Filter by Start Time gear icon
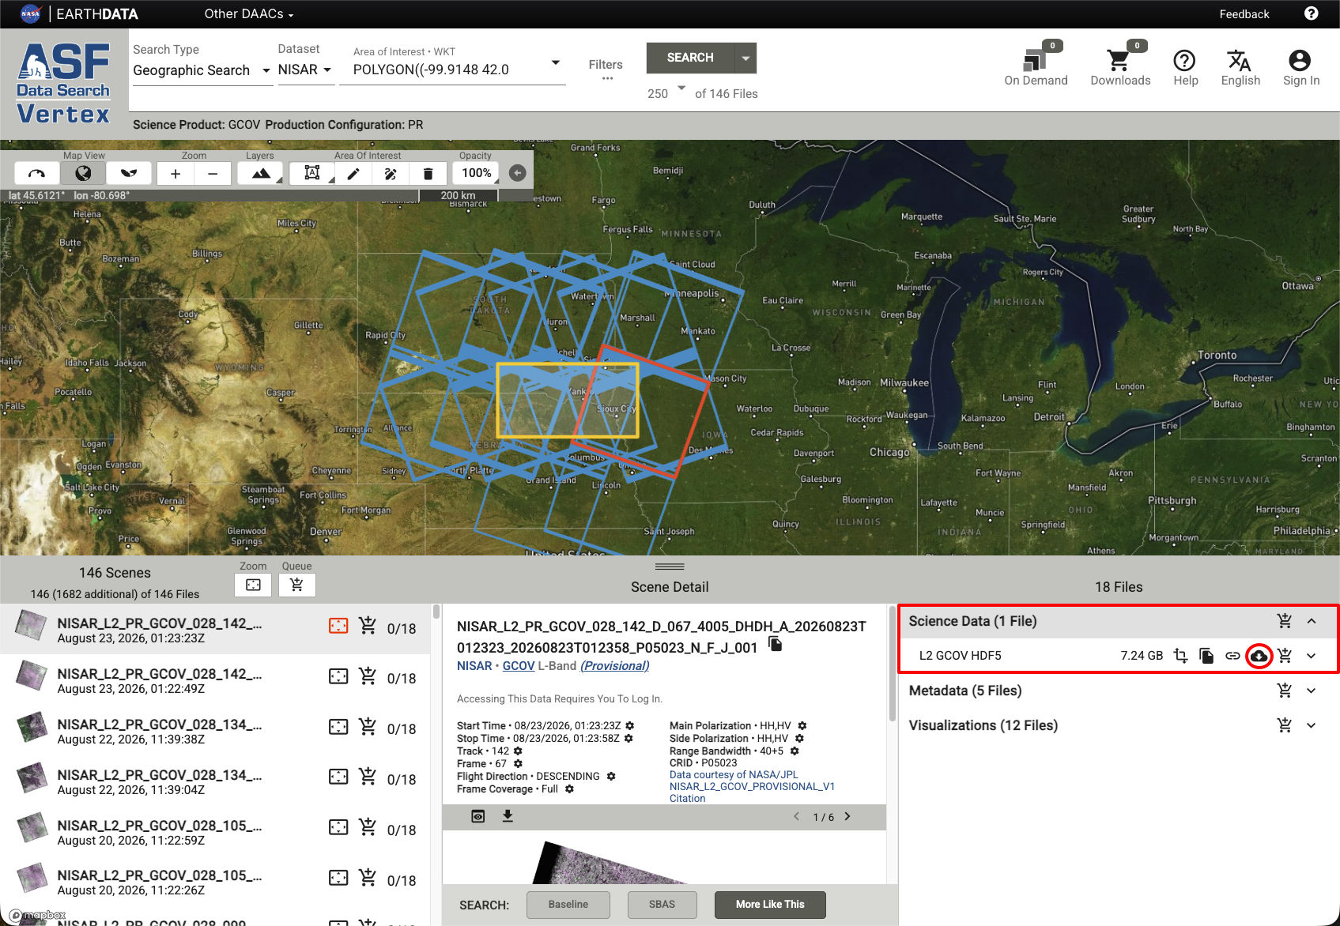The height and width of the screenshot is (926, 1340). click(x=630, y=725)
